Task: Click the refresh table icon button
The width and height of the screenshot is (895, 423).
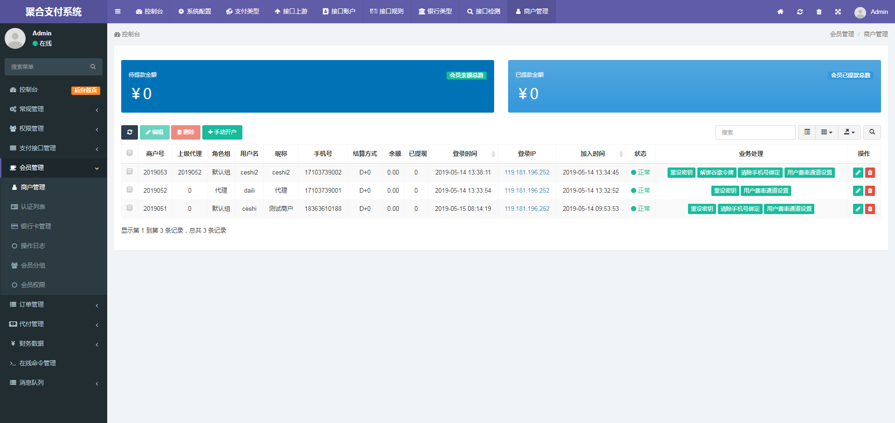Action: (x=130, y=132)
